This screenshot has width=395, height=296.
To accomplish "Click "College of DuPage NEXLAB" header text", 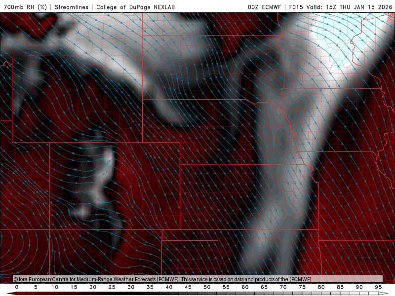I will pos(135,7).
